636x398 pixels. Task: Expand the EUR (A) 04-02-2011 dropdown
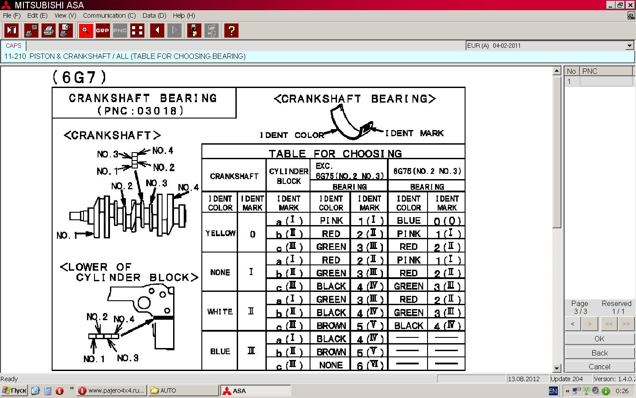[x=629, y=46]
